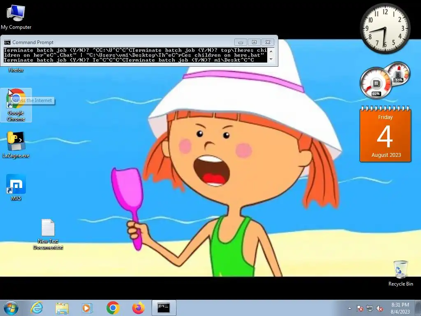Open network tray icon

[370, 308]
